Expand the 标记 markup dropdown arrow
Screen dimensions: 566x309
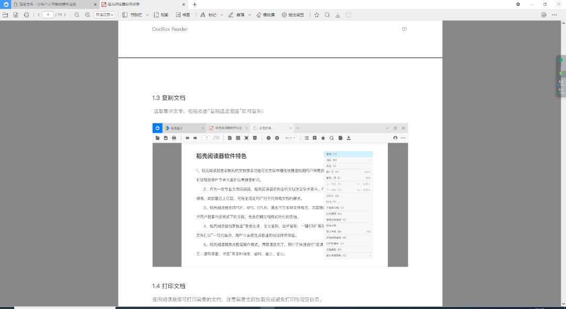222,15
